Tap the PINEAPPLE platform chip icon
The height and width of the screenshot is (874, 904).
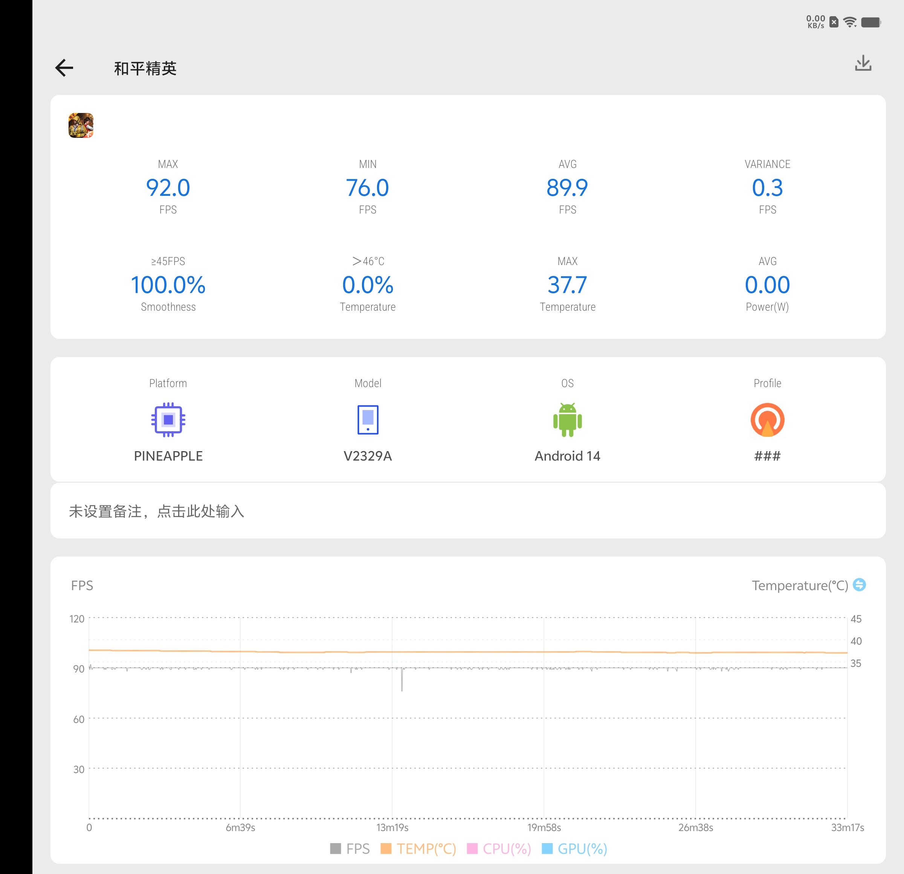click(x=168, y=419)
